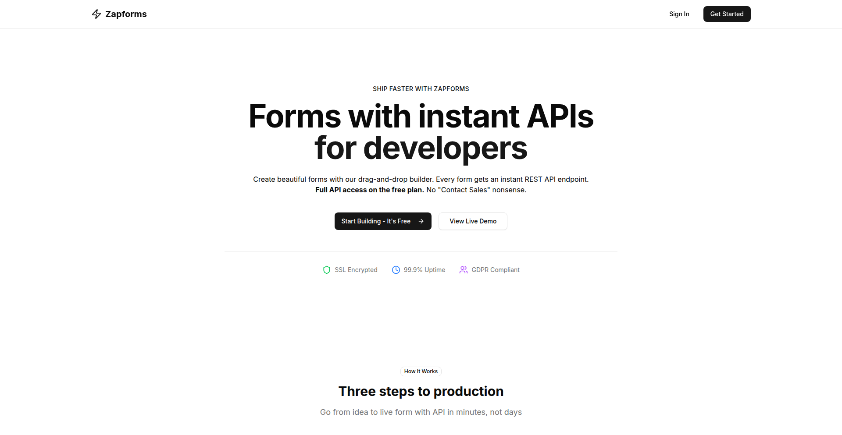Open the Sign In page

679,14
